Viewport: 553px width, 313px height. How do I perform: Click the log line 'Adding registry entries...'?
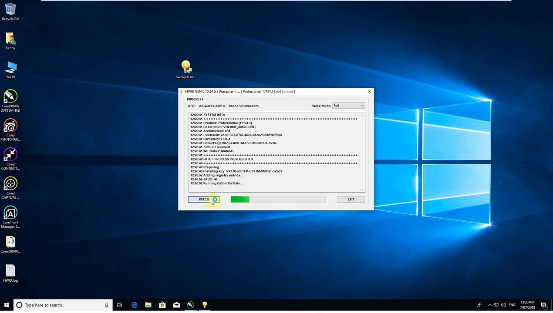coord(216,175)
